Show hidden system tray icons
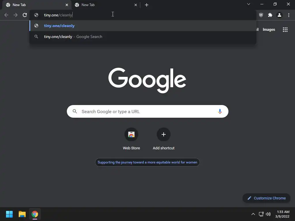Viewport: 295px width, 221px height. pyautogui.click(x=253, y=214)
